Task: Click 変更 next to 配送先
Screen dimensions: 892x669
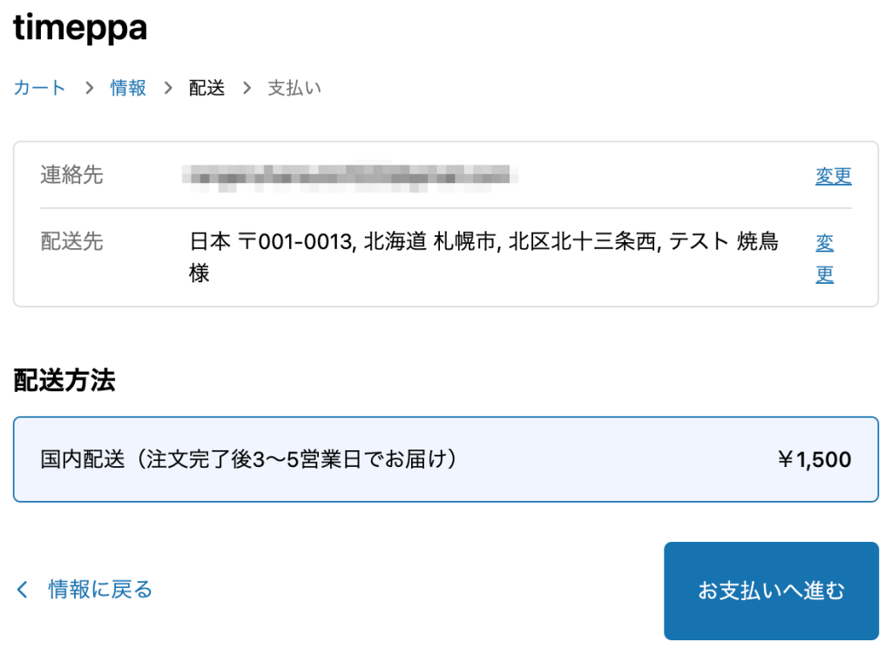Action: pyautogui.click(x=824, y=258)
